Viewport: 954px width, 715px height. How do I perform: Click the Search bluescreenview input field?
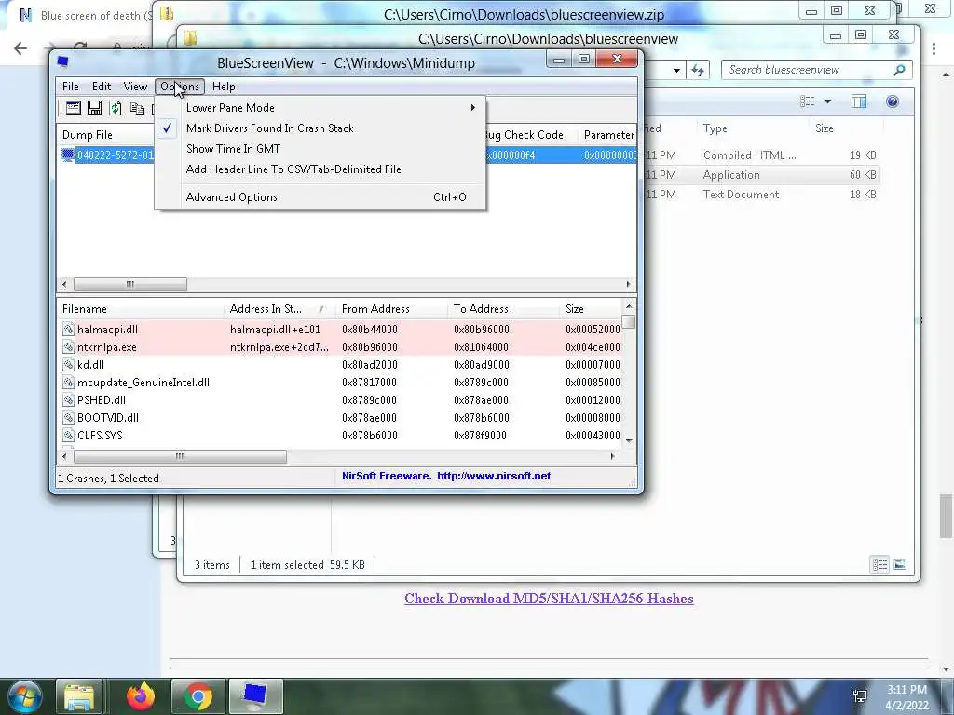coord(808,70)
